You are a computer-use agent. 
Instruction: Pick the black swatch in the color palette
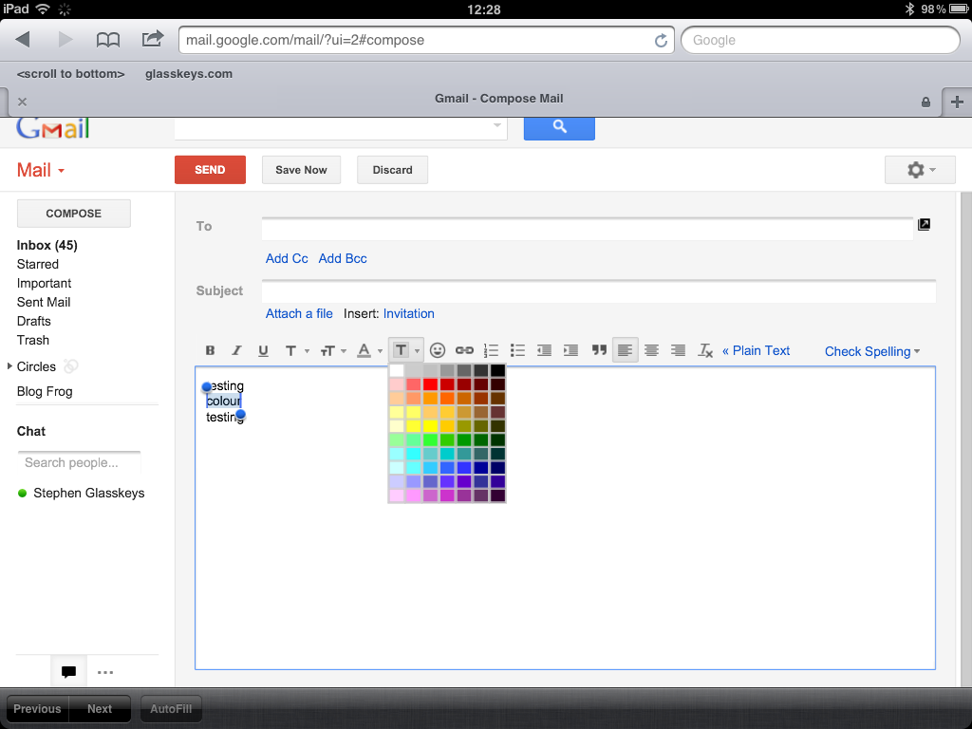tap(497, 370)
